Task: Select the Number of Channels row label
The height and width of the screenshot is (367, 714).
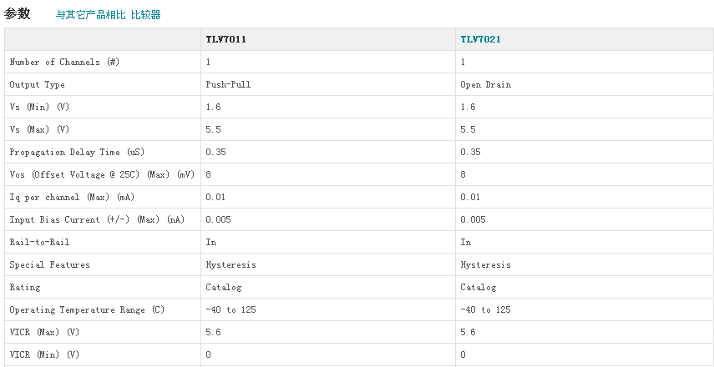Action: [66, 62]
